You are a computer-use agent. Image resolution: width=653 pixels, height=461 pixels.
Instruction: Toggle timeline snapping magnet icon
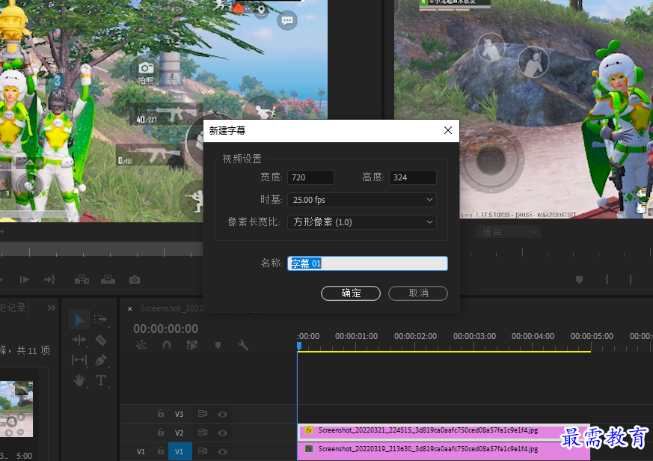coord(167,345)
